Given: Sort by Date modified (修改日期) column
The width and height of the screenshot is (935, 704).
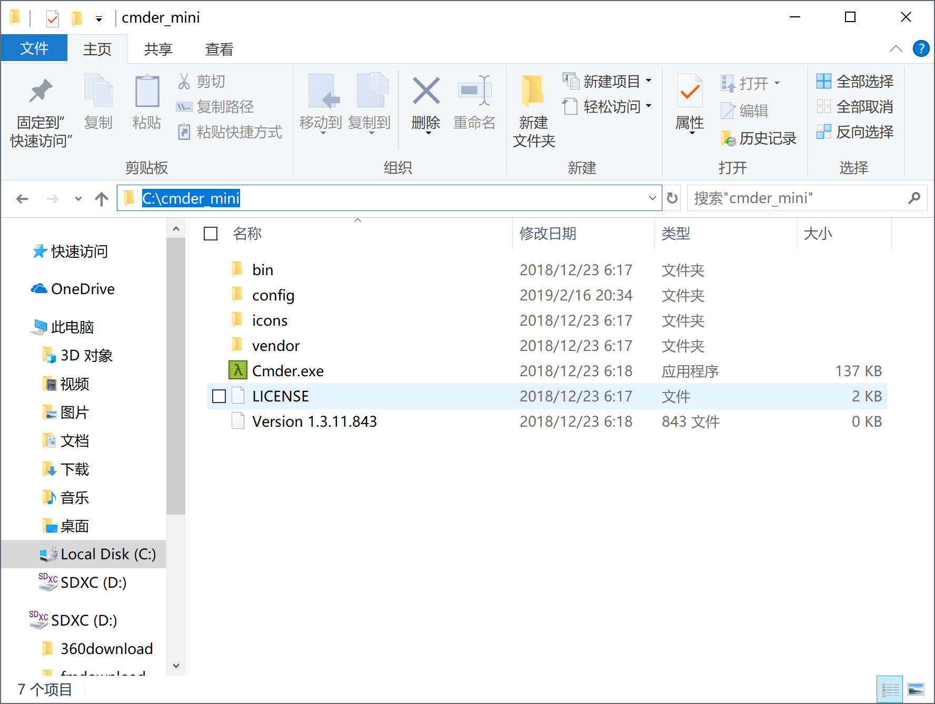Looking at the screenshot, I should point(548,234).
